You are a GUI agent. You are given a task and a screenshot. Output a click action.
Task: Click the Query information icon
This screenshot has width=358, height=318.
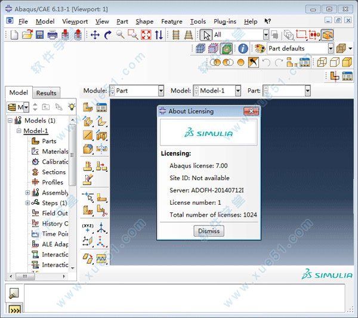pyautogui.click(x=243, y=48)
